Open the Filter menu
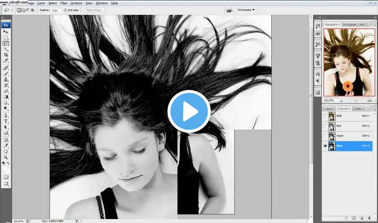The width and height of the screenshot is (378, 223). click(64, 3)
